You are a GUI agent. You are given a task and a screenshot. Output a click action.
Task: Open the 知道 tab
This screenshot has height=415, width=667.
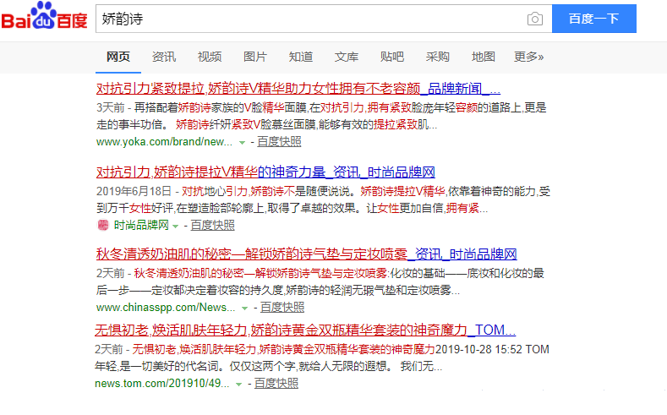[301, 57]
